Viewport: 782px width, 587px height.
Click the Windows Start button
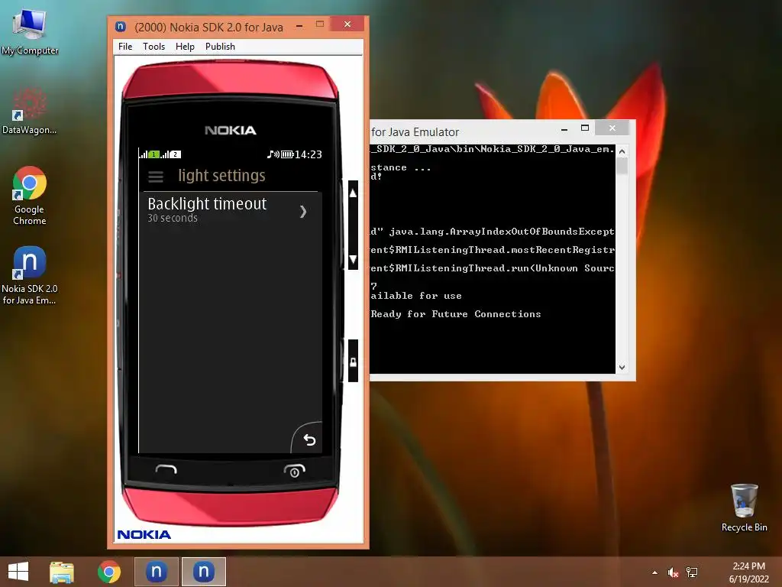[x=18, y=572]
